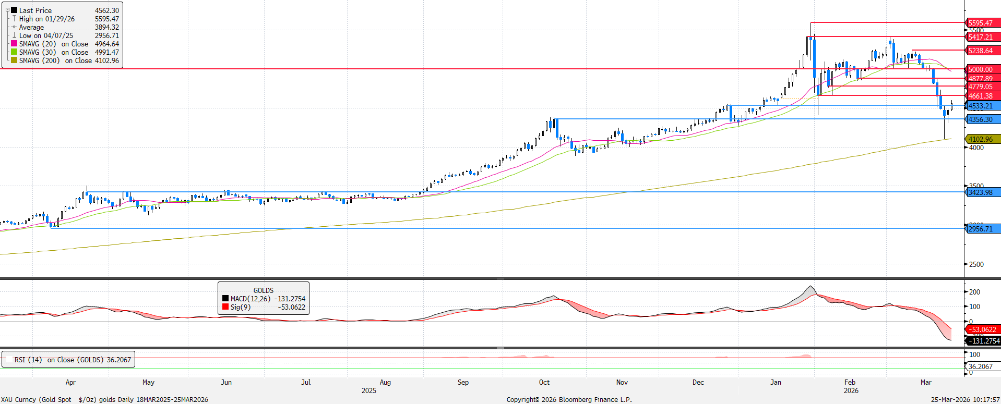The width and height of the screenshot is (1001, 404).
Task: Click the green SMAVG (30) legend swatch
Action: click(x=14, y=52)
